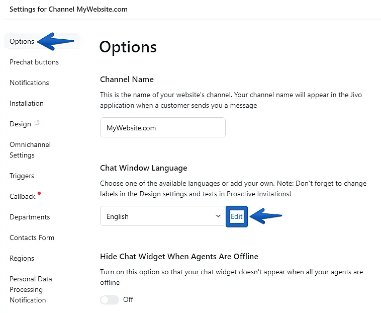The height and width of the screenshot is (313, 381).
Task: Select Omnichannel Settings in sidebar
Action: tap(30, 150)
